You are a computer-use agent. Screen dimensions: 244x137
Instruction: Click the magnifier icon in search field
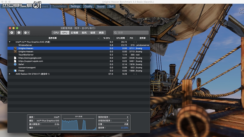(115, 33)
